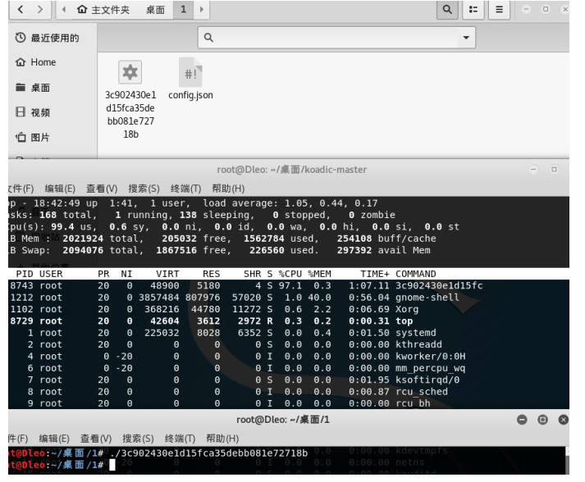Open 最近使用的 in the sidebar
Viewport: 585px width, 482px height.
pos(54,38)
